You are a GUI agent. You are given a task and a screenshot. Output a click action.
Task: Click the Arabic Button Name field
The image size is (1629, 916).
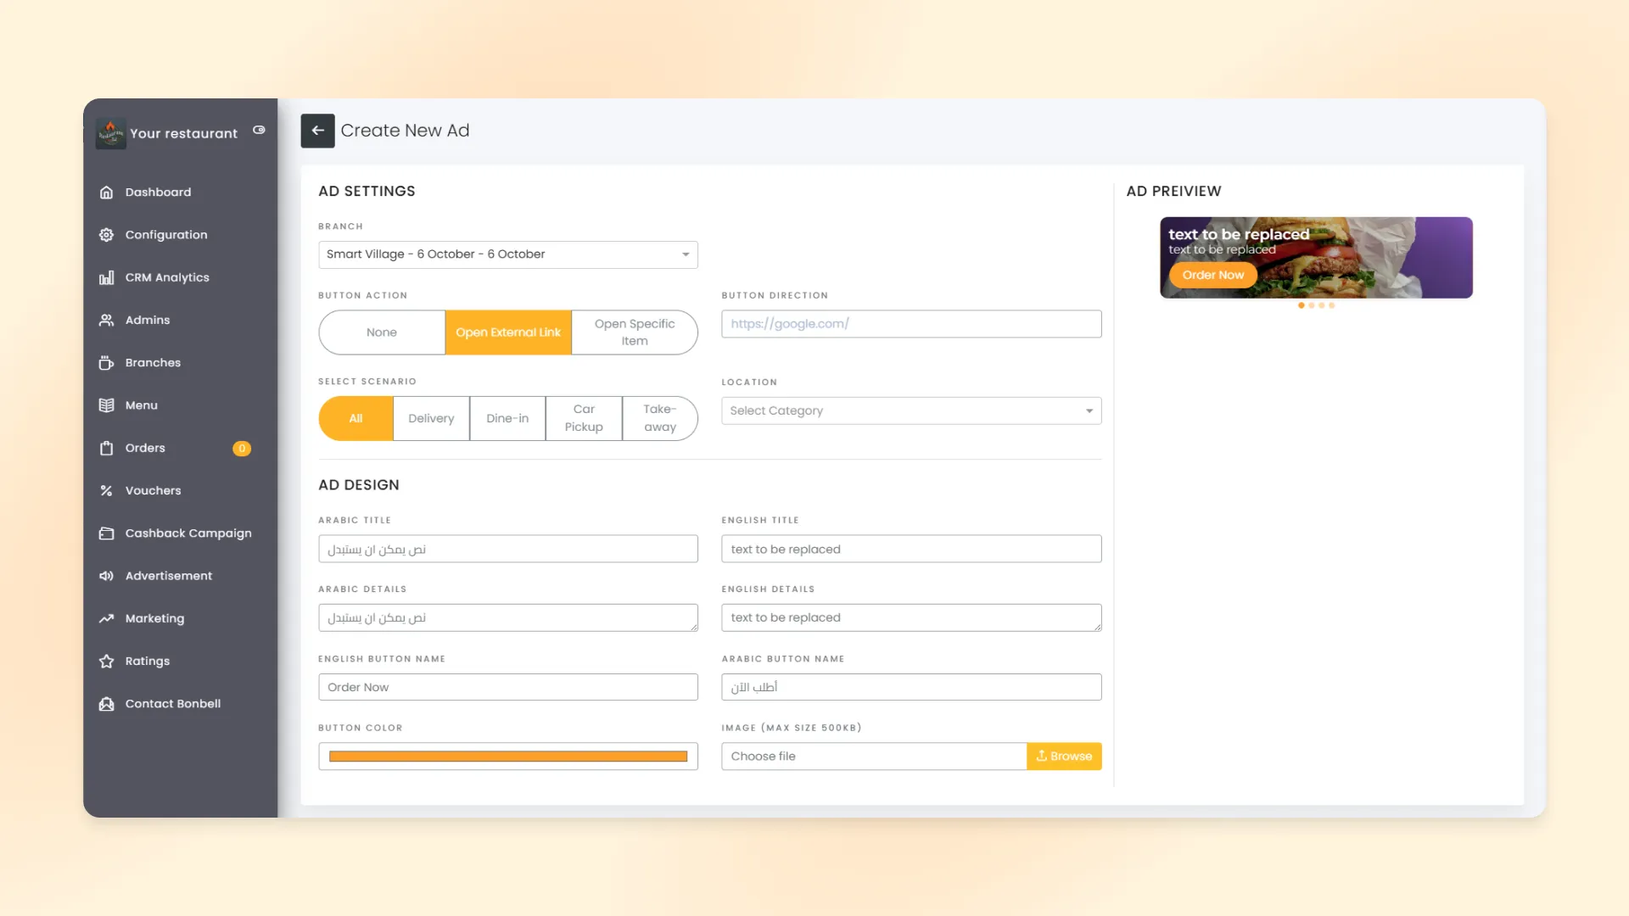[x=911, y=687]
